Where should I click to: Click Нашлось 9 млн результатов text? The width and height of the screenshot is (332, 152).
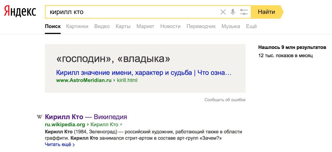[292, 47]
